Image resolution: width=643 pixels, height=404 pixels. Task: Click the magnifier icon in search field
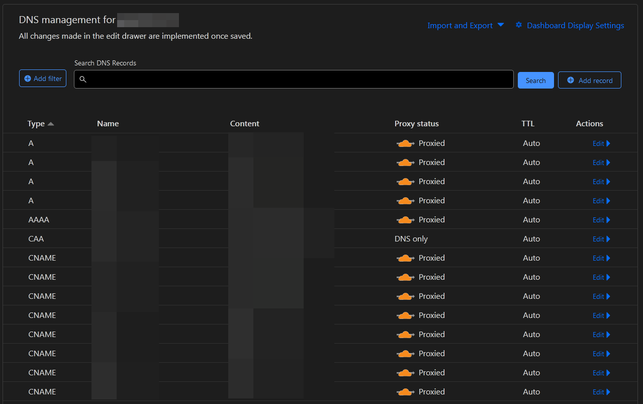(x=83, y=79)
